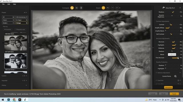Open the File menu
The image size is (183, 102).
(x=3, y=4)
